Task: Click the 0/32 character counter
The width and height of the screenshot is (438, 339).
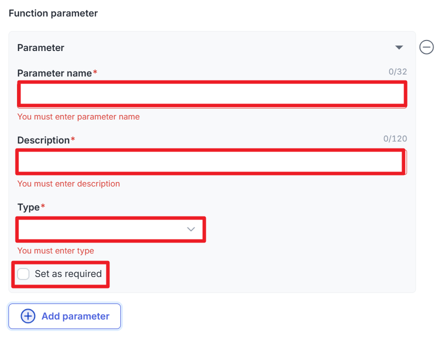Action: tap(398, 72)
